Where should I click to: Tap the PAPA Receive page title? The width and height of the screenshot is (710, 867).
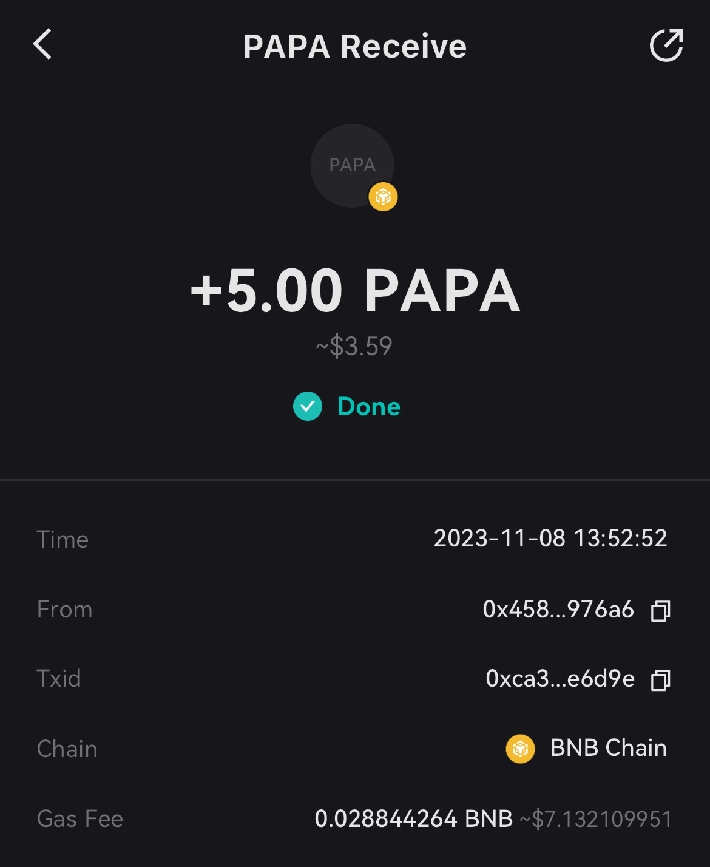[355, 46]
